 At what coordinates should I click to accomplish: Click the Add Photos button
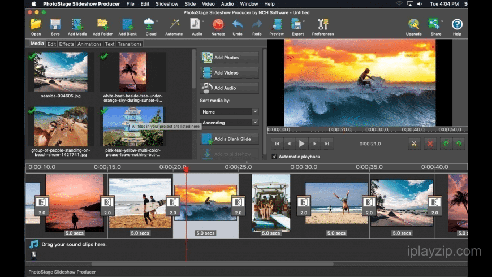point(229,58)
